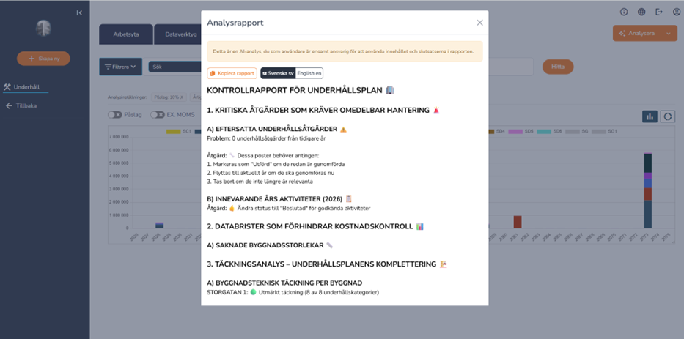Click the line Flyttas till aktuellt år
This screenshot has height=339, width=684.
[x=271, y=173]
